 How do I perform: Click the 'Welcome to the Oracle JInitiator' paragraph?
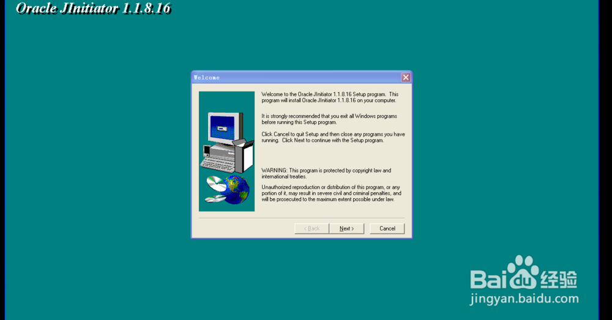[330, 97]
